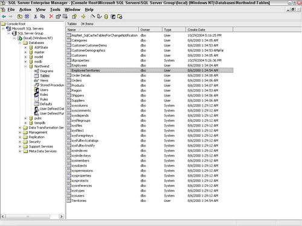Screen dimensions: 302x226
Task: Click the New Database cylinder icon
Action: (106, 17)
